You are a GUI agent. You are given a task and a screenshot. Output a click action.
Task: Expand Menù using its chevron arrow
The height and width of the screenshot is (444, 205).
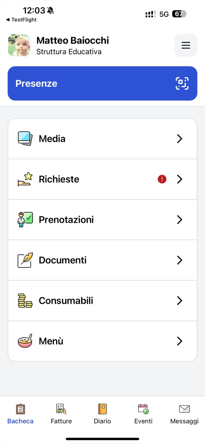[x=179, y=341]
